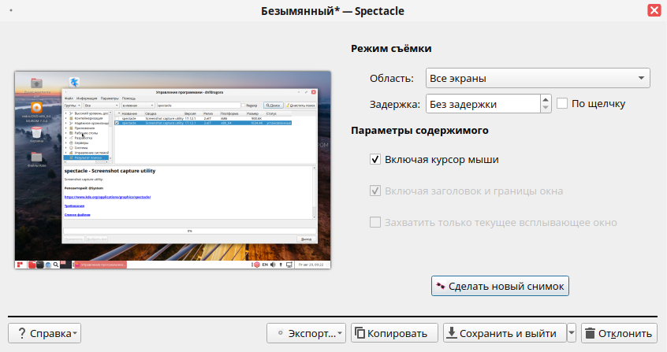Decrease delay with Задержка down arrow

(x=545, y=108)
